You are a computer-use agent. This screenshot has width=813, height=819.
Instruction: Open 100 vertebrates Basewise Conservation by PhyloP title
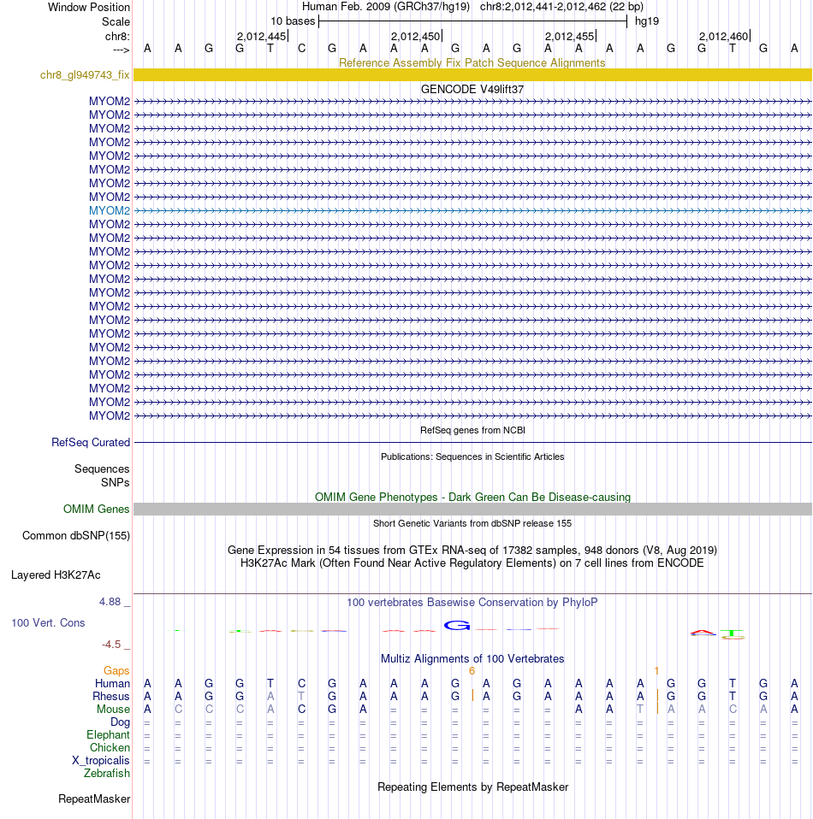click(x=472, y=602)
